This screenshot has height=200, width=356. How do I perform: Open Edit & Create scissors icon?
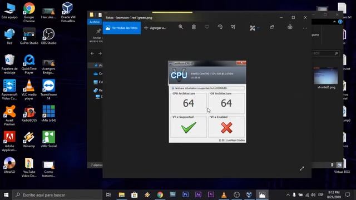pos(252,28)
